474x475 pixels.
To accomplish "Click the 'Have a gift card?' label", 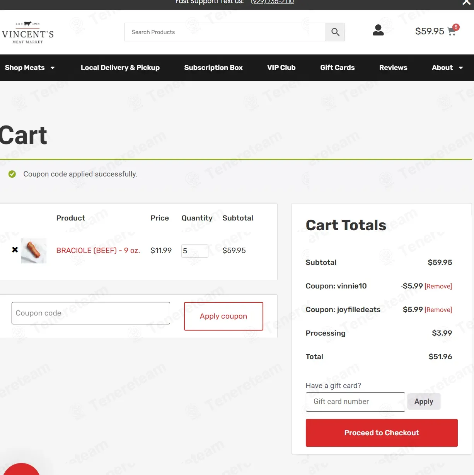I will (333, 386).
